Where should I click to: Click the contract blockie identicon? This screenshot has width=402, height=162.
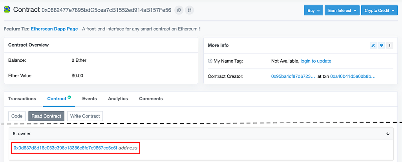point(7,10)
